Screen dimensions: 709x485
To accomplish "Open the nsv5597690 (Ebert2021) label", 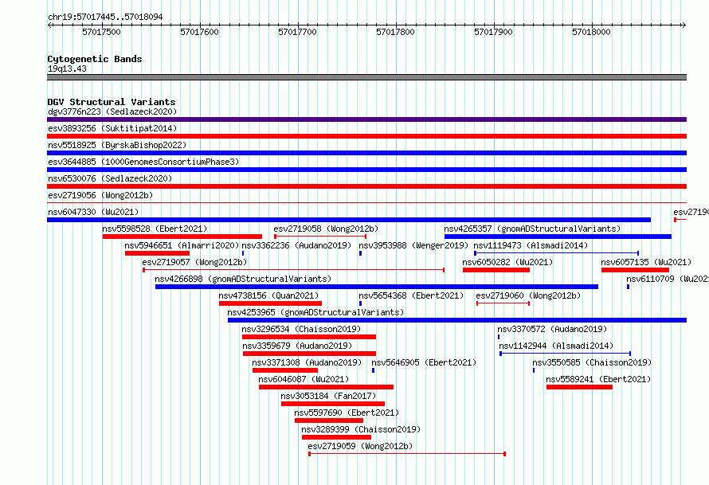I will 347,413.
